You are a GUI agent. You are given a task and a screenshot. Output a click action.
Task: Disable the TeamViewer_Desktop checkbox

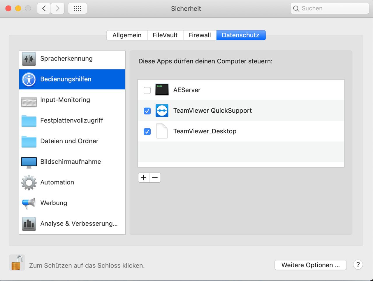coord(147,132)
